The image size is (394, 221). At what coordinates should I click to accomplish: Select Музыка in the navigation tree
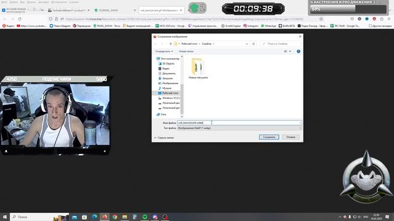pyautogui.click(x=165, y=88)
